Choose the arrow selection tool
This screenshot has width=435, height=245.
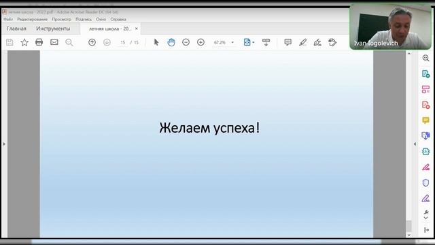click(156, 42)
